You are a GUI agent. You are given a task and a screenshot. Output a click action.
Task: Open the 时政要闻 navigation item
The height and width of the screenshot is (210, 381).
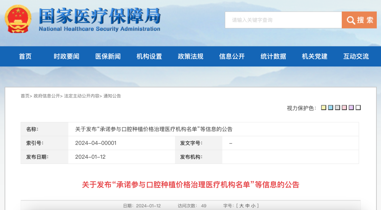click(66, 56)
